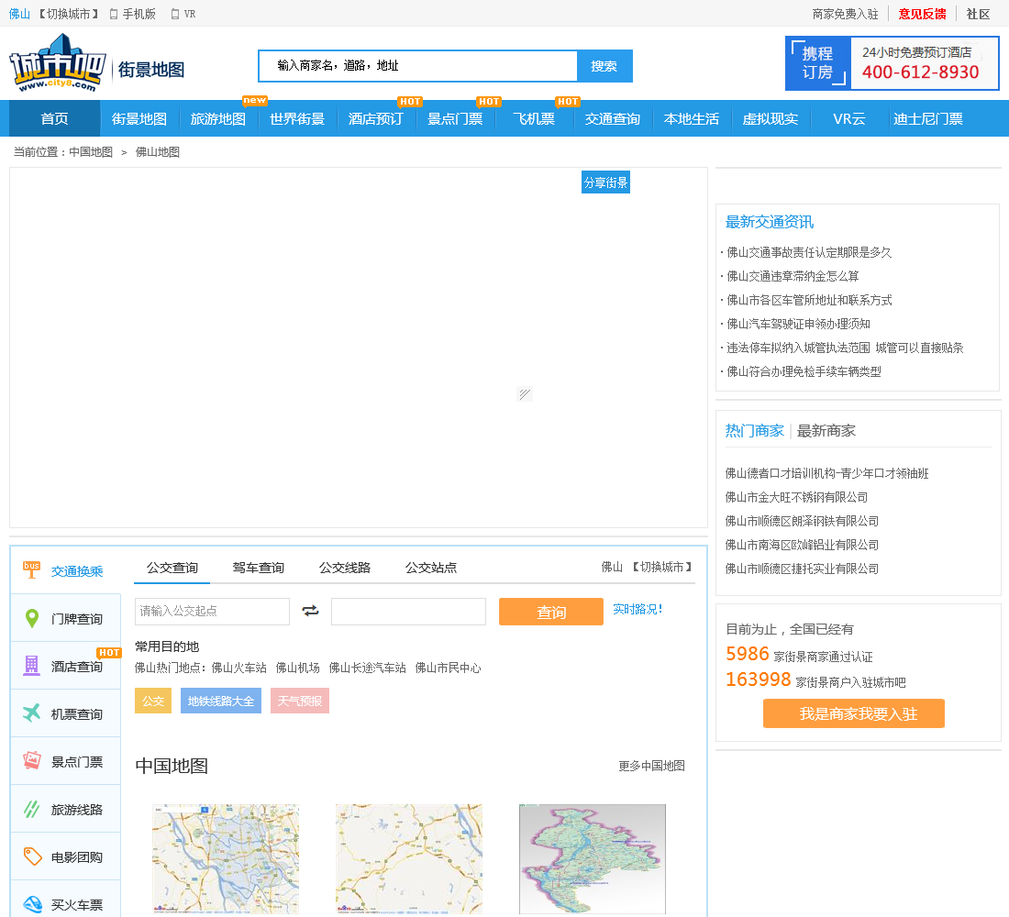Click the 我是商家我要入驻 button
Viewport: 1009px width, 917px height.
point(854,713)
